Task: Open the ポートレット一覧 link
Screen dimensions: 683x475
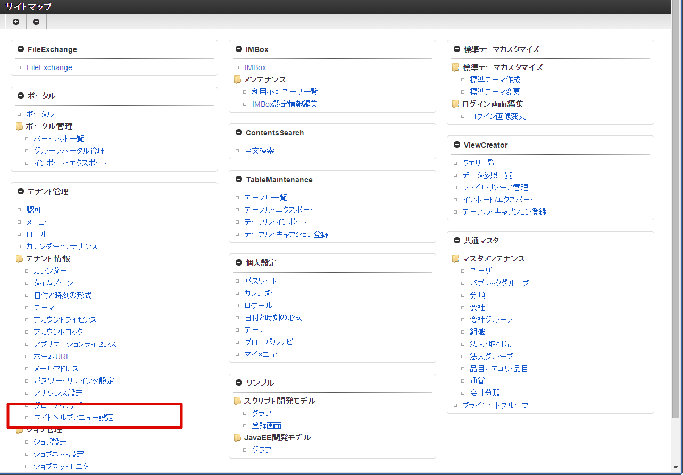Action: tap(59, 139)
